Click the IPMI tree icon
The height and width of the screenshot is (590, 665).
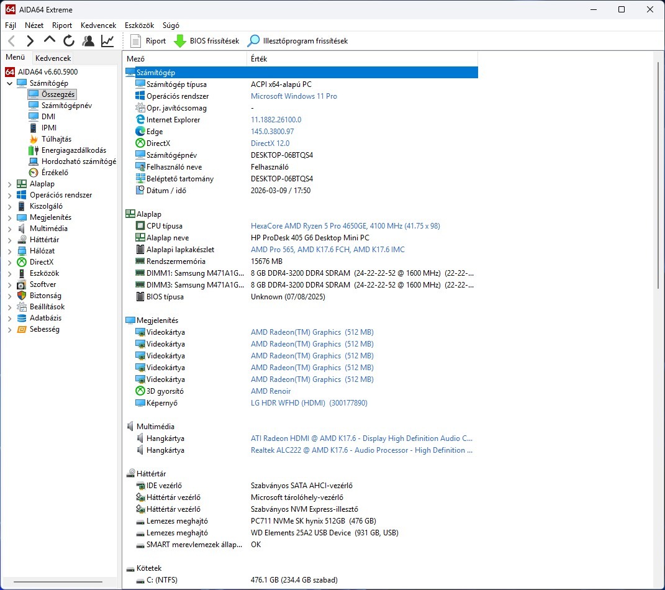(34, 128)
